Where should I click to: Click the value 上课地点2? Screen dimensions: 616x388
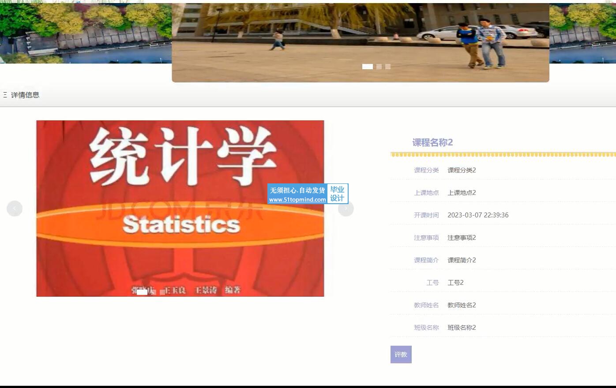tap(462, 193)
